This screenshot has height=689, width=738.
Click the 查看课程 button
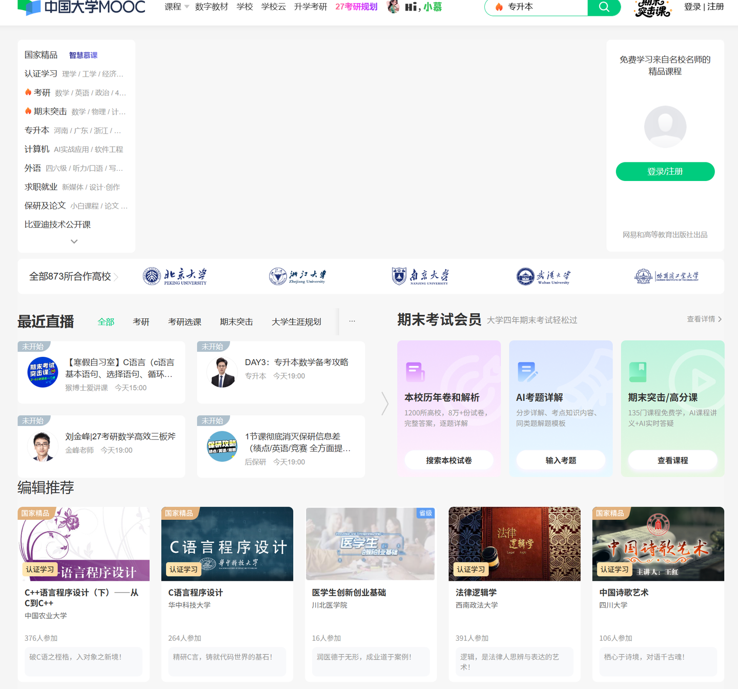coord(672,460)
